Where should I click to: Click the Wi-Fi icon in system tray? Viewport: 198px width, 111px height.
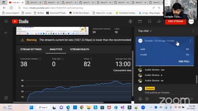click(175, 107)
